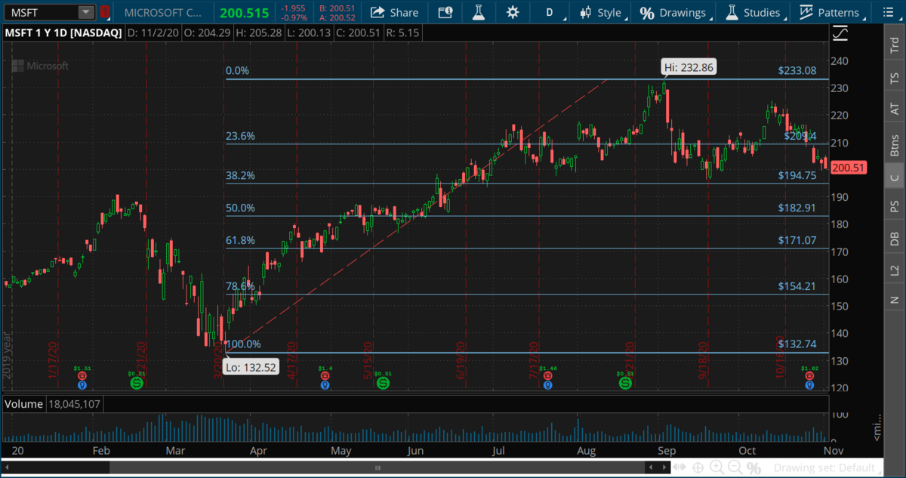Open the Style menu
Image resolution: width=906 pixels, height=478 pixels.
(x=601, y=12)
